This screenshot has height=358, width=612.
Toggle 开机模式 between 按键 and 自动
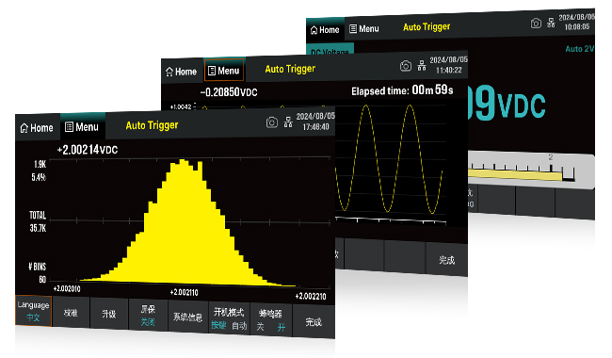pos(229,318)
